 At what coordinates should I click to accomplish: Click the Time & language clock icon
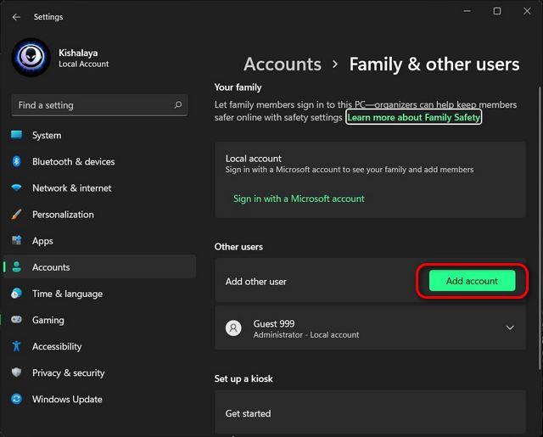pyautogui.click(x=16, y=294)
